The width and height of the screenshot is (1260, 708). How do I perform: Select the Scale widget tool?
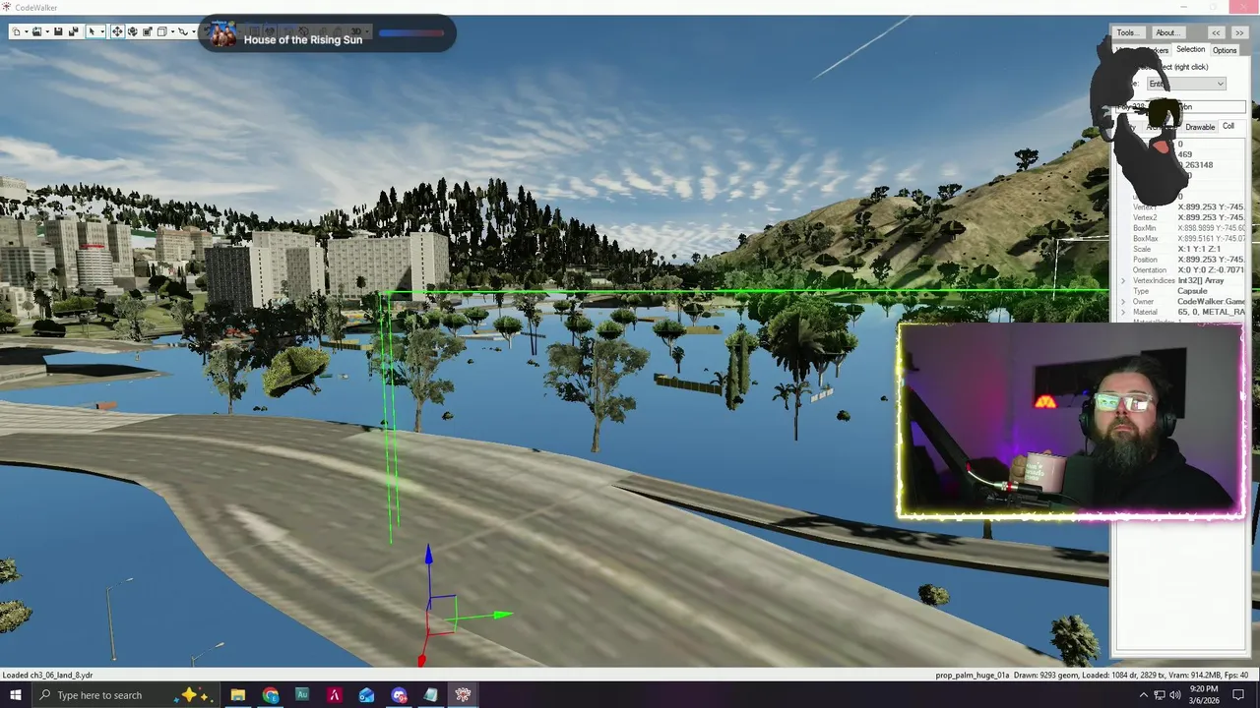[x=148, y=31]
